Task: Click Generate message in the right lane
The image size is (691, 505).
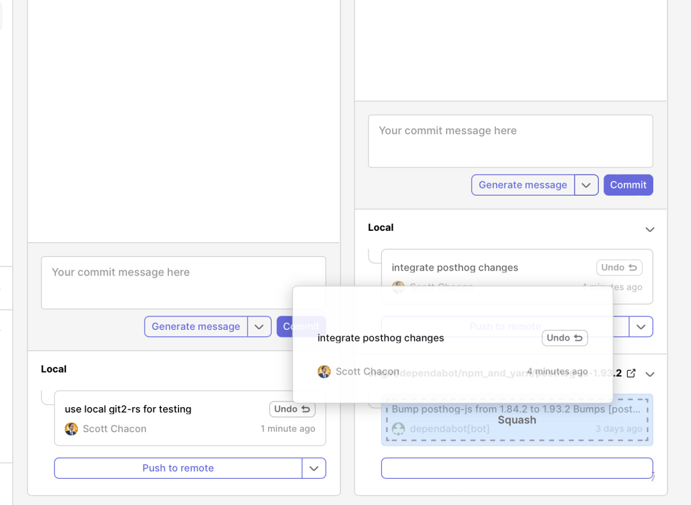Action: coord(523,185)
